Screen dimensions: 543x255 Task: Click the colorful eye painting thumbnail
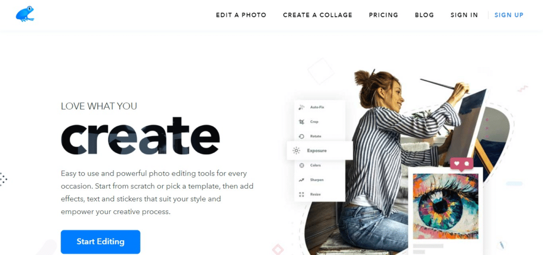445,206
